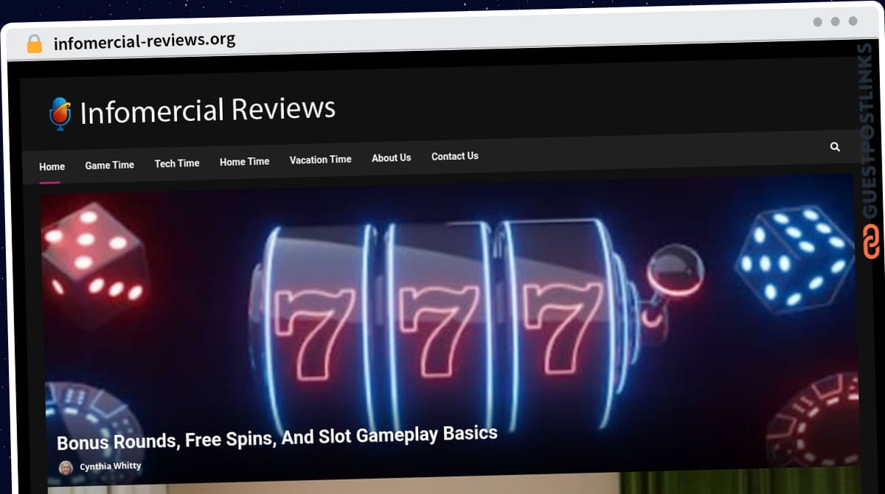The height and width of the screenshot is (494, 885).
Task: Click the Infomercial Reviews bird logo icon
Action: coord(60,114)
